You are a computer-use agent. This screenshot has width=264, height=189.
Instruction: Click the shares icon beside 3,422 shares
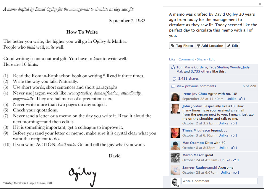tap(174, 78)
